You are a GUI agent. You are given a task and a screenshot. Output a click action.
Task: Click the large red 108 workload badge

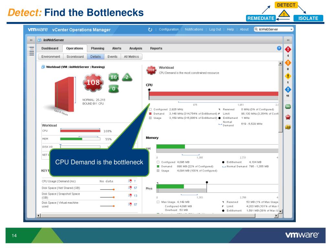click(x=93, y=82)
